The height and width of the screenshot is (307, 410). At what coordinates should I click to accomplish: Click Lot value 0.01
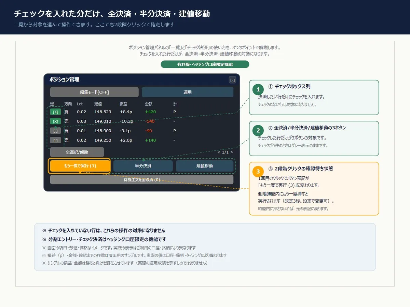pyautogui.click(x=82, y=131)
